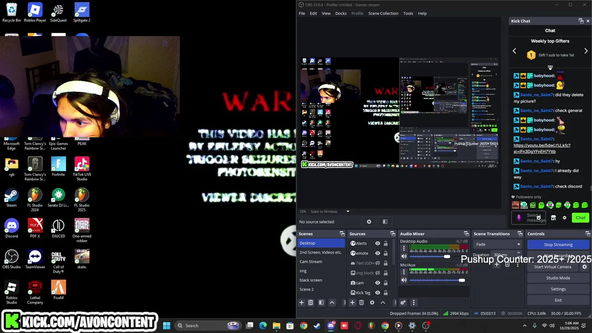Viewport: 592px width, 333px height.
Task: Open emote picker in chat message box
Action: tap(539, 218)
